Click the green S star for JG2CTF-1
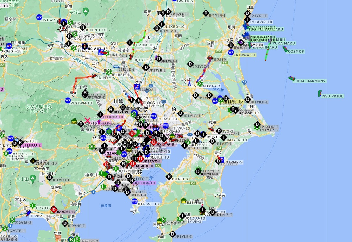Screen dimensions: 352x242 [x=5, y=228]
